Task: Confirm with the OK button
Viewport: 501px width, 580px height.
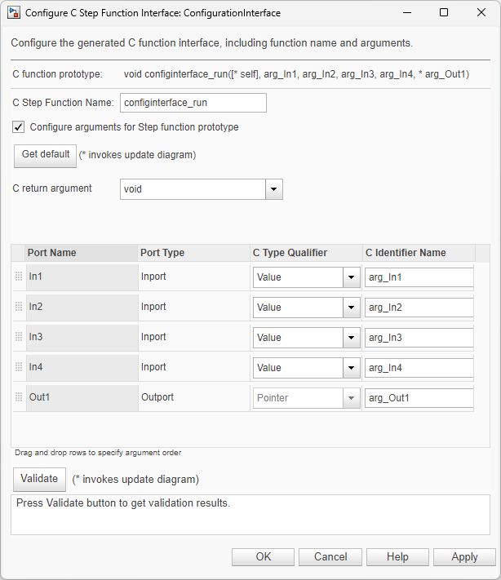Action: click(263, 556)
